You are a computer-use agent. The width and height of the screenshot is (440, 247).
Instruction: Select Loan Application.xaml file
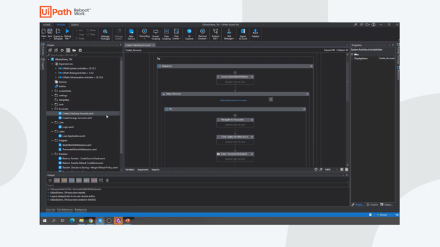(73, 136)
